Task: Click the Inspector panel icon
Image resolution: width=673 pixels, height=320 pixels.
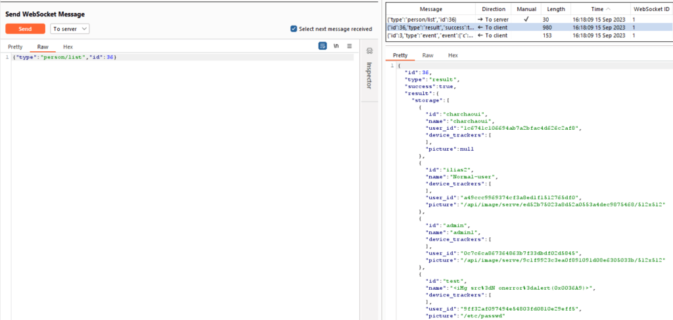Action: pyautogui.click(x=369, y=52)
